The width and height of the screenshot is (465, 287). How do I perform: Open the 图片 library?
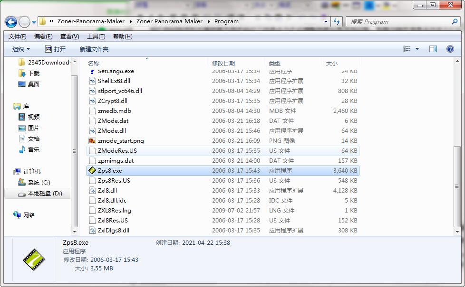tap(29, 128)
